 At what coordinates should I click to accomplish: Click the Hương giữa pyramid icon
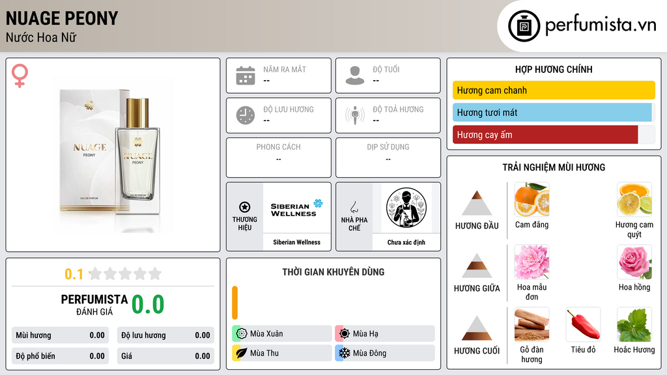tap(477, 266)
